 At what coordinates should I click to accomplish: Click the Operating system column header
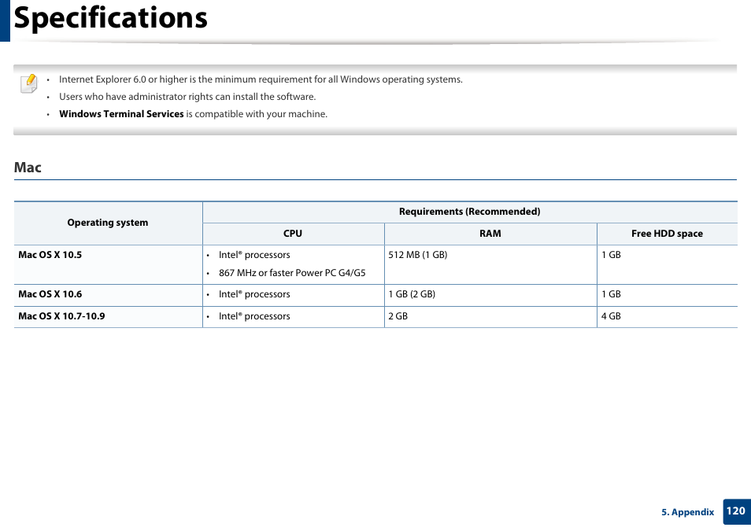[x=107, y=223]
